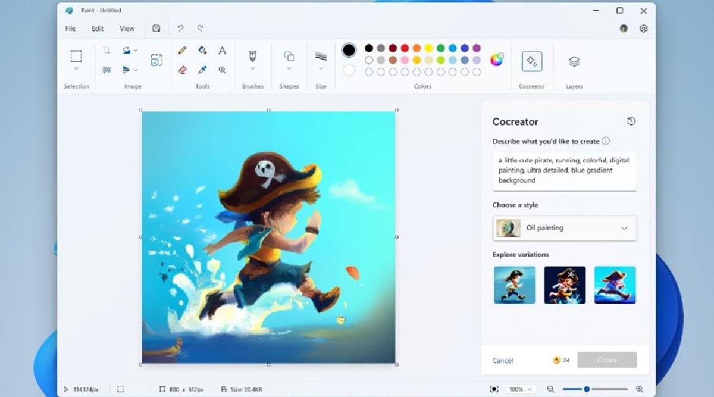Open Cocreator history
Image resolution: width=714 pixels, height=397 pixels.
(x=631, y=121)
